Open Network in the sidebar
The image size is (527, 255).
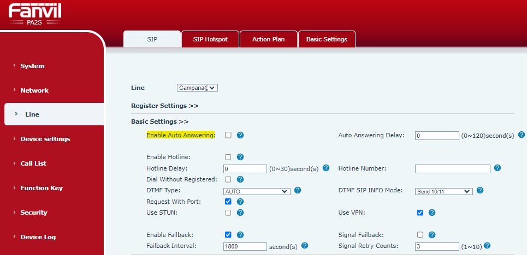34,90
